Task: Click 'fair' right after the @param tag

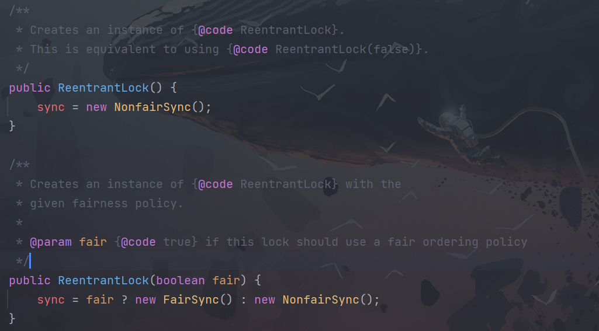Action: click(93, 242)
